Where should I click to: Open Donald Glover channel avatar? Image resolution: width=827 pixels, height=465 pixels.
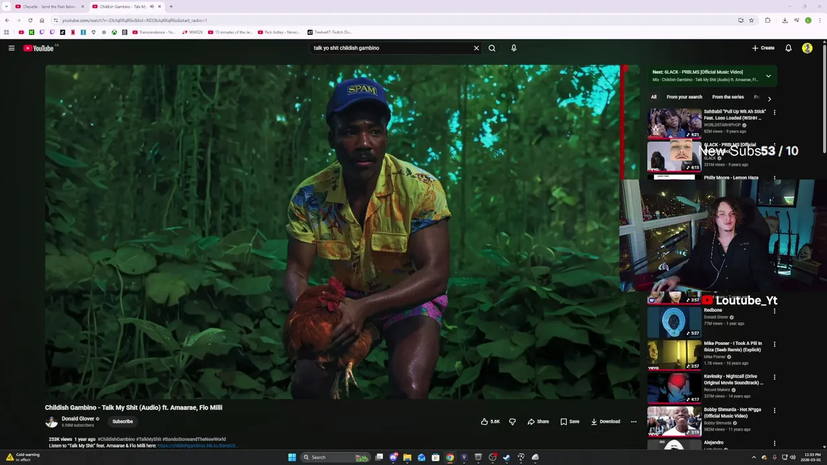click(x=51, y=422)
